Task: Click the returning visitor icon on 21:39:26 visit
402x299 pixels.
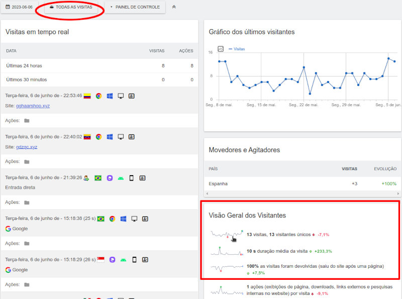Action: point(86,178)
